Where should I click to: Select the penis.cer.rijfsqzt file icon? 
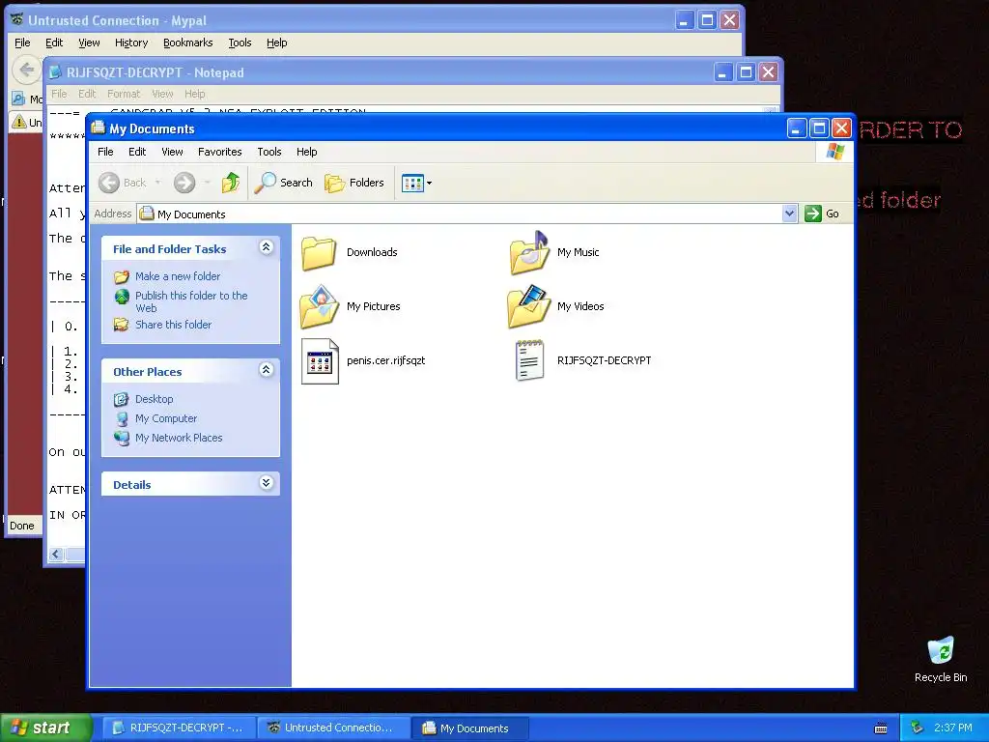pyautogui.click(x=320, y=361)
